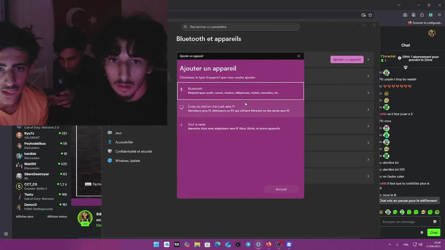Click the Accessibilité person icon
Image resolution: width=445 pixels, height=250 pixels.
click(x=110, y=142)
